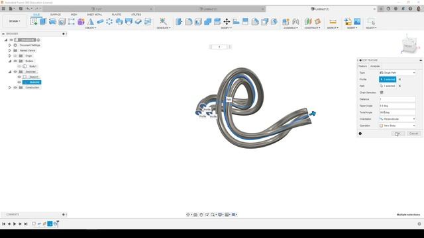Toggle visibility of highlighted Sketch2

19,82
